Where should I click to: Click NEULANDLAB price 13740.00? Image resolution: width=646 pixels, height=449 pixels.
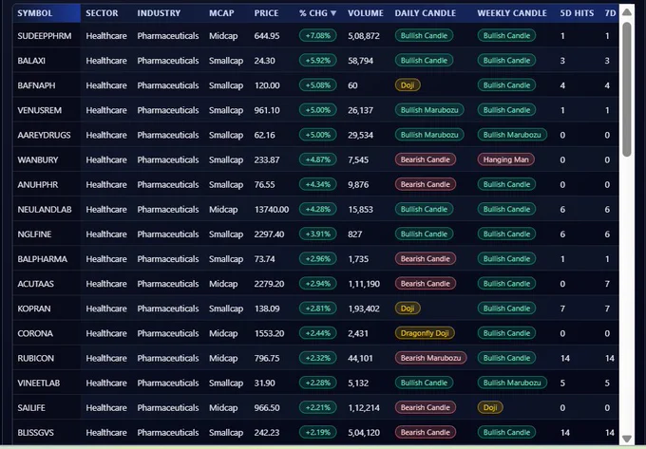(x=272, y=210)
